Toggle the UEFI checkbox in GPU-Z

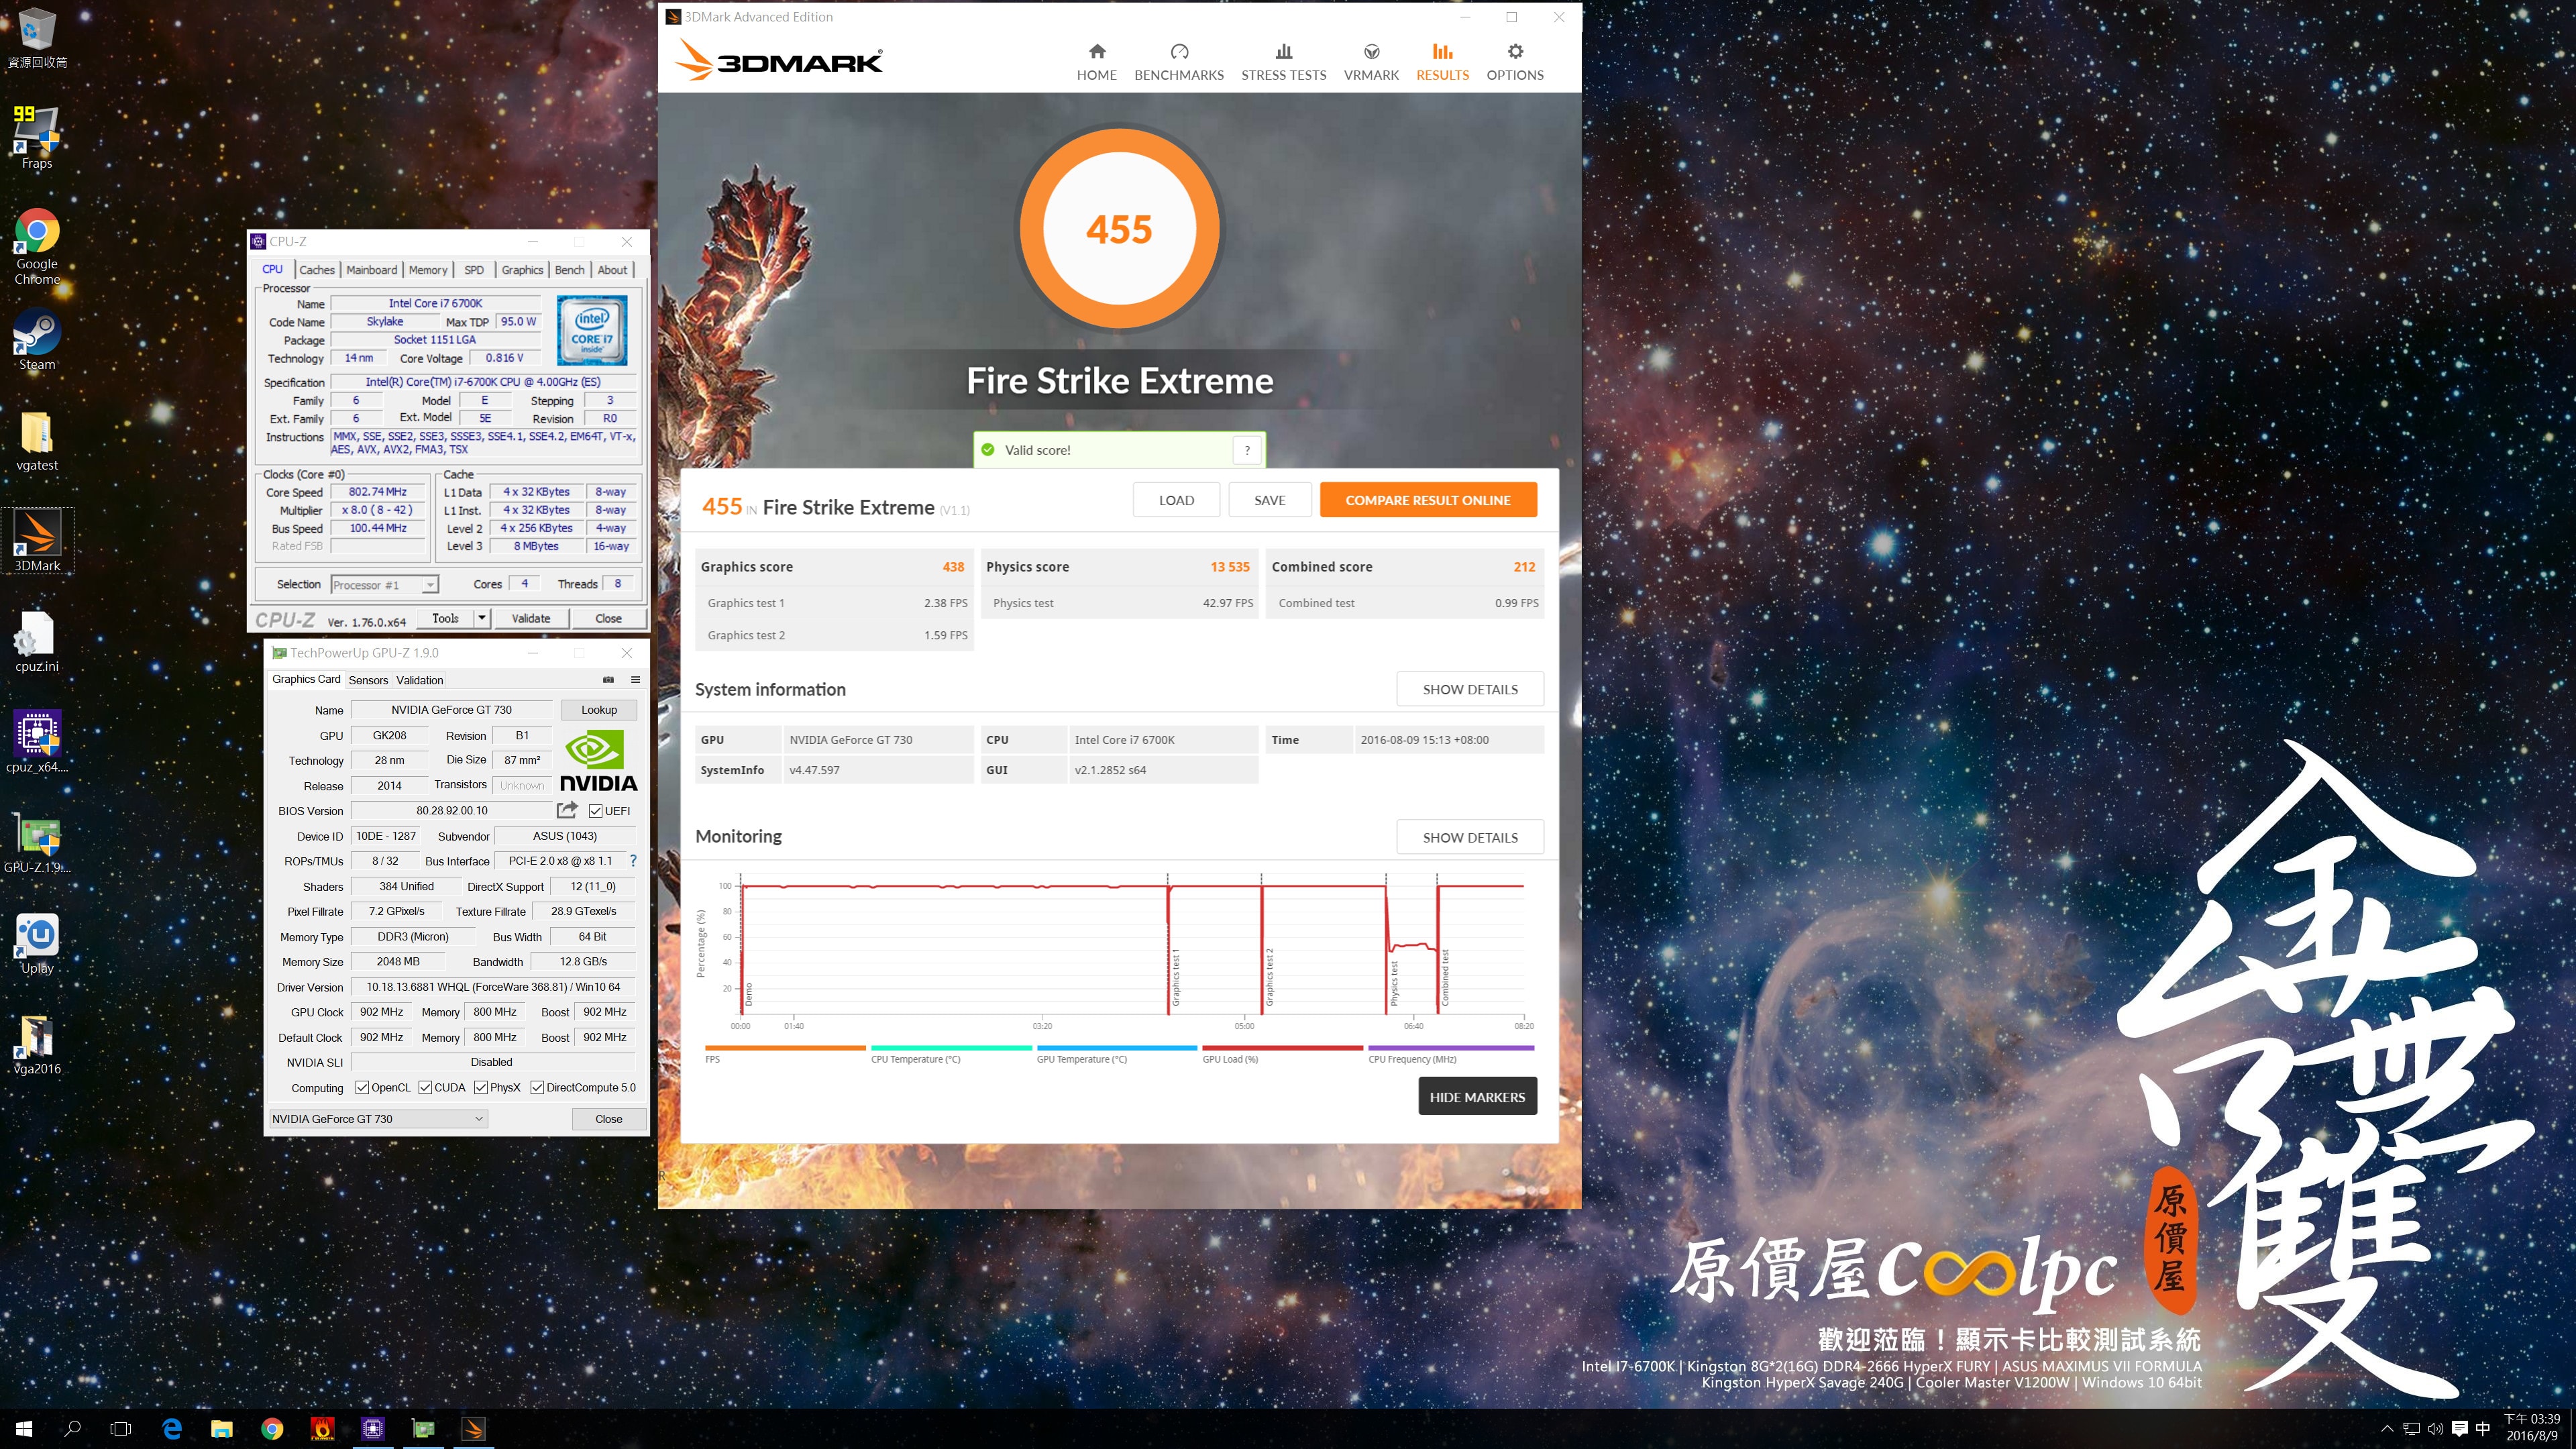[595, 811]
